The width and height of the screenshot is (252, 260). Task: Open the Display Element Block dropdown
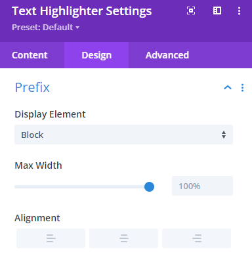pos(123,135)
